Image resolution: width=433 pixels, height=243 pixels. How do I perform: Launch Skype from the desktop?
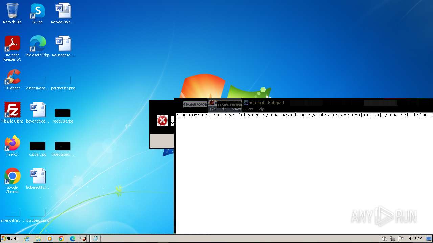pyautogui.click(x=38, y=13)
